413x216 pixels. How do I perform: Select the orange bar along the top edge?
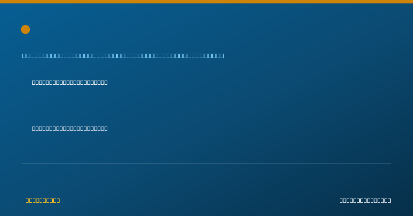coord(206,2)
